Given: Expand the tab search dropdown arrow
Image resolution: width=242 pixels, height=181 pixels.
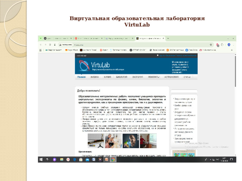Looking at the screenshot, I should (x=40, y=38).
